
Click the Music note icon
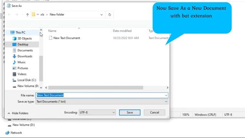click(x=15, y=62)
